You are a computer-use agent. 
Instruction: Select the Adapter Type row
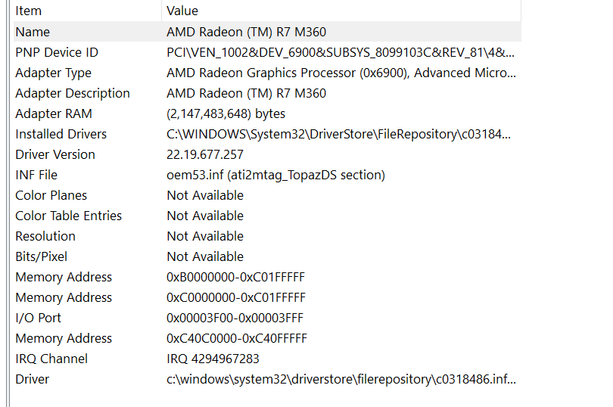click(267, 73)
